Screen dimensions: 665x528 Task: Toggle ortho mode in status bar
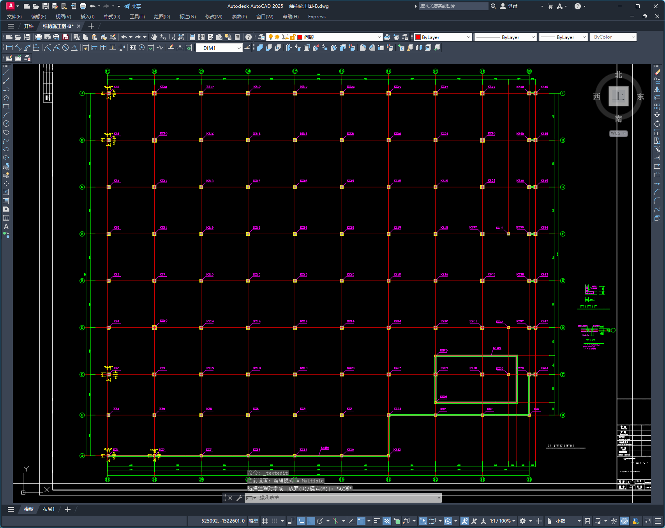[x=310, y=521]
